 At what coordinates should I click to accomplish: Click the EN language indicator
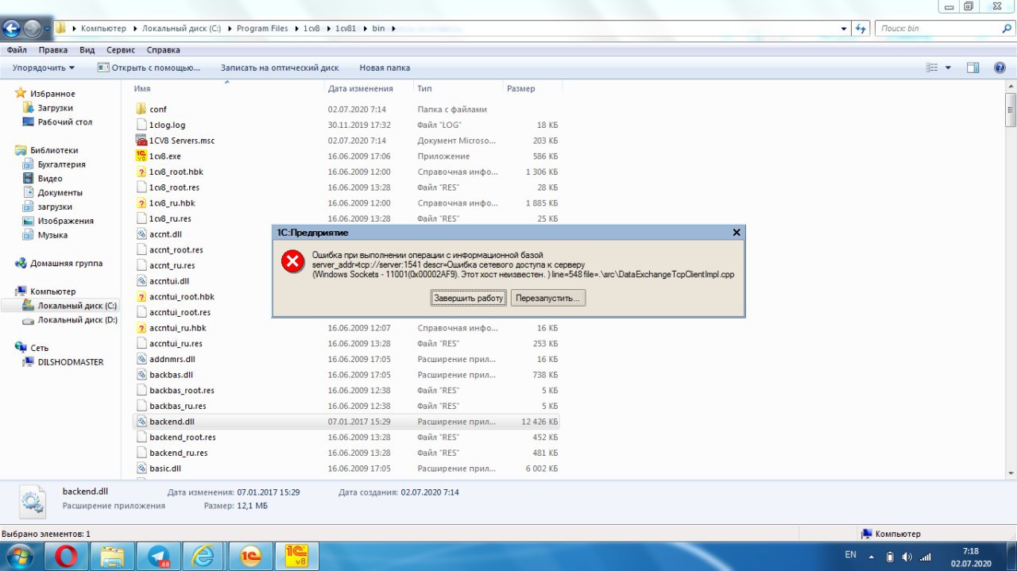point(851,554)
